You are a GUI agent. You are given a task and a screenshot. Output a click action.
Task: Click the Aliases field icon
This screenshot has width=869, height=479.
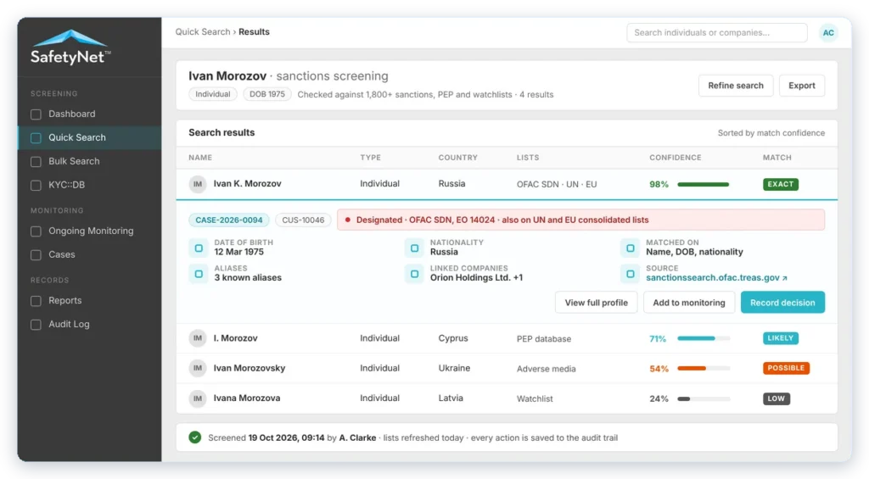point(199,274)
